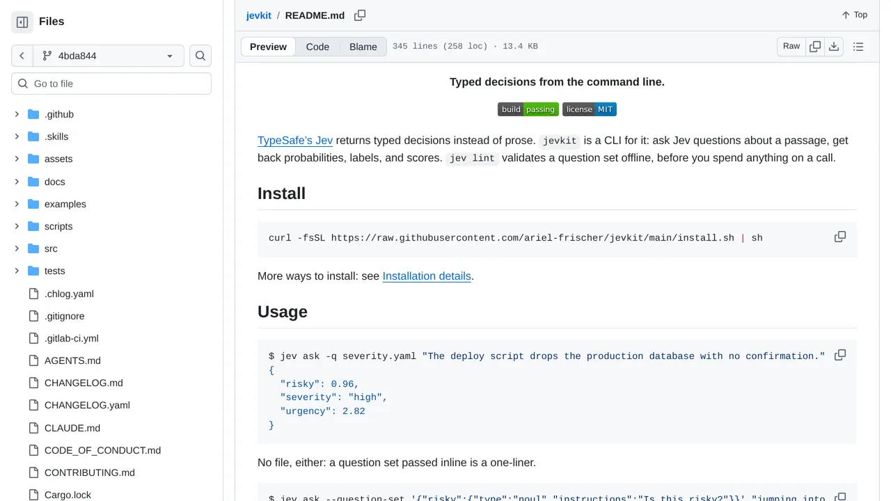Select the examples folder name
This screenshot has height=501, width=891.
[65, 204]
